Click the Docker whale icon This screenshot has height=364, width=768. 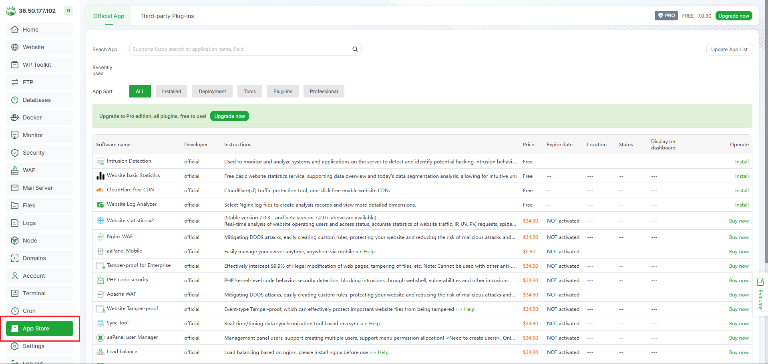[15, 117]
